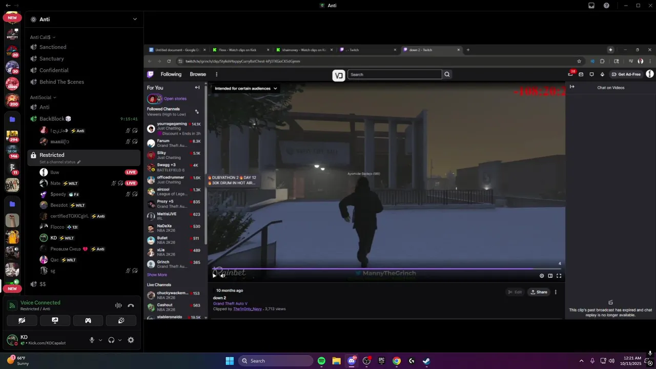The width and height of the screenshot is (656, 369).
Task: Turn on camera in the voice panel
Action: (22, 320)
